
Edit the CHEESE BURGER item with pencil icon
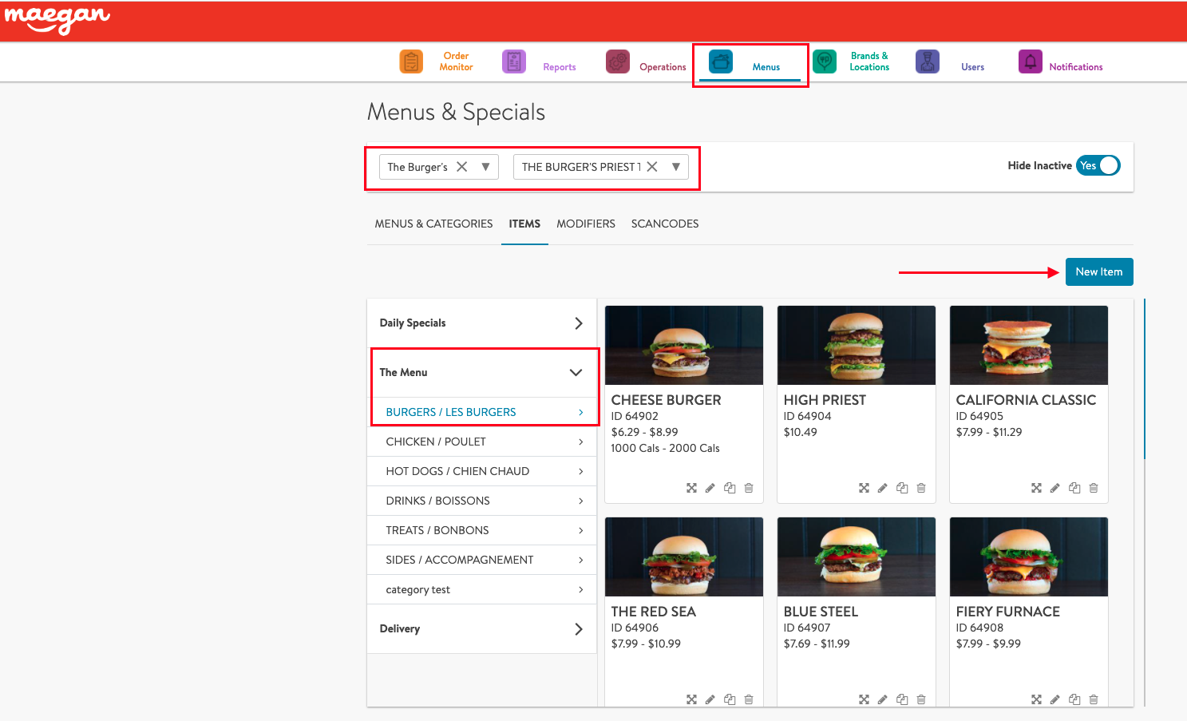(710, 488)
